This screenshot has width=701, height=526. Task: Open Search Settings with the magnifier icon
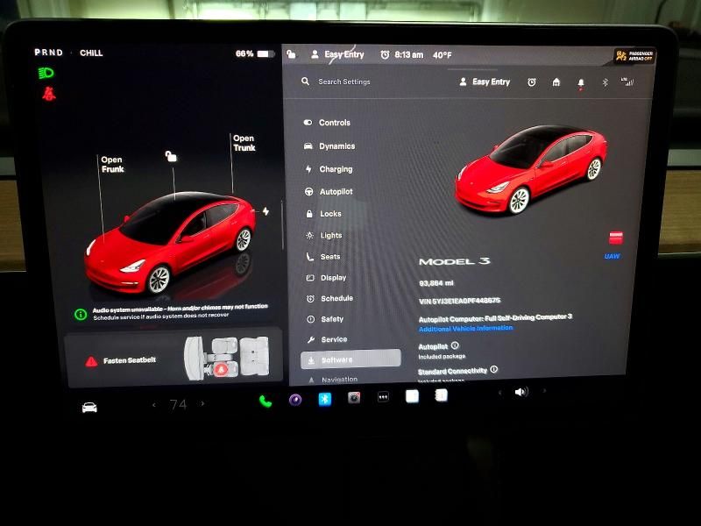click(304, 82)
